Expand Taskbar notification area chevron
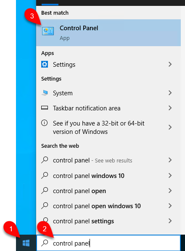The height and width of the screenshot is (251, 185). (x=170, y=108)
